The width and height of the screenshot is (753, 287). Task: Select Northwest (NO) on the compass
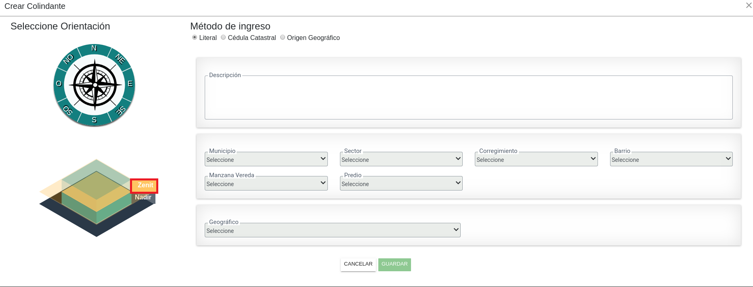pyautogui.click(x=68, y=59)
